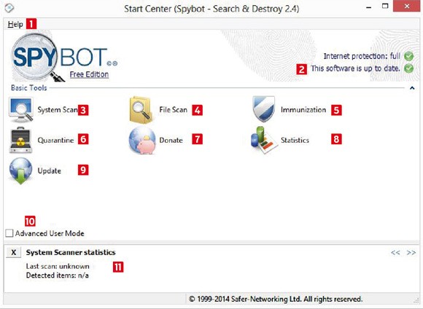Viewport: 423px width, 309px height.
Task: Open Quarantine briefcase icon
Action: coord(20,140)
